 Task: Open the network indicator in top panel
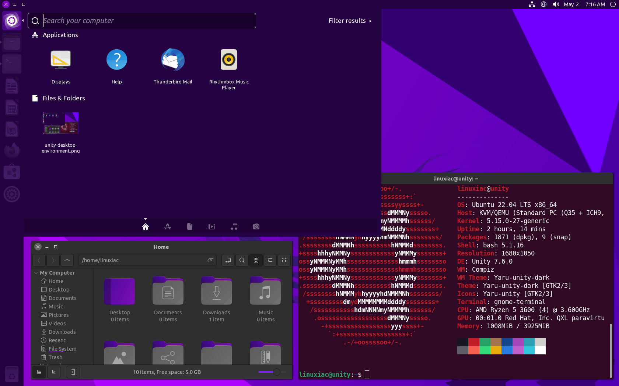point(532,4)
